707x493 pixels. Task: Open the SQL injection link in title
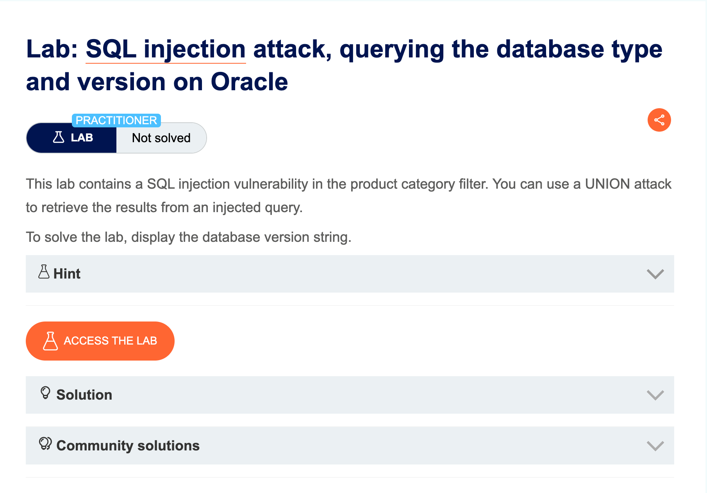tap(166, 49)
